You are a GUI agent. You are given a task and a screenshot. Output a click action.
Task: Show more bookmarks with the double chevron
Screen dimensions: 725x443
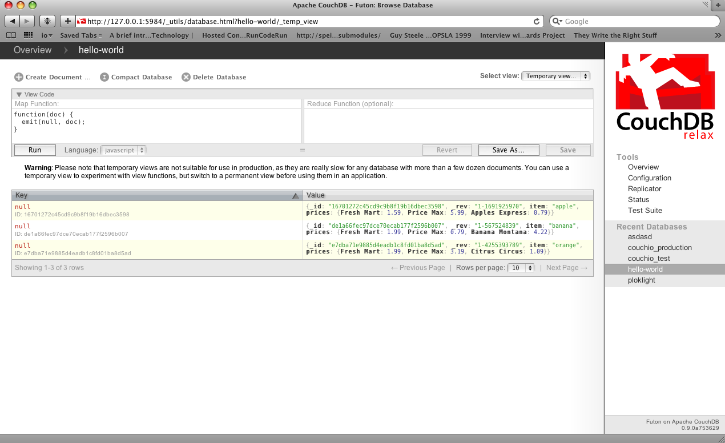click(x=718, y=35)
